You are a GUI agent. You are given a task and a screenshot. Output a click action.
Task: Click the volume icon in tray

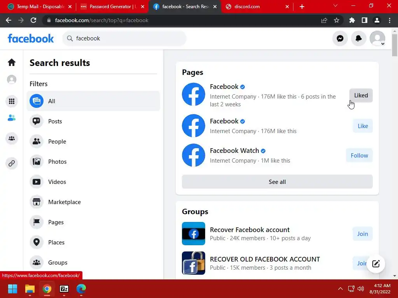360,289
